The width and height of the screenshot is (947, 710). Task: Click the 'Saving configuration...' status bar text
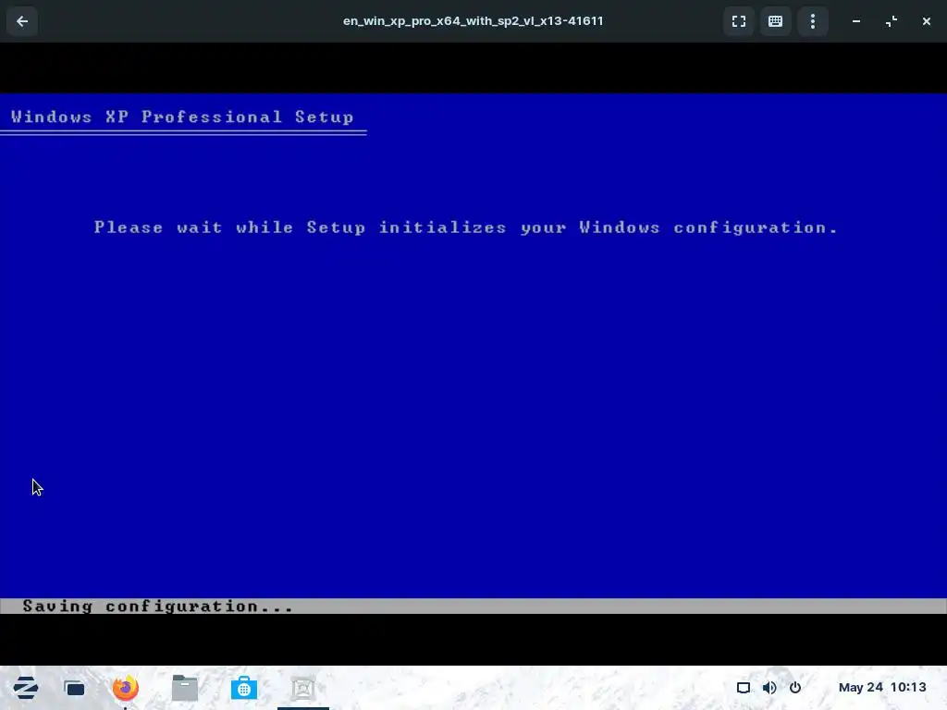pyautogui.click(x=157, y=606)
